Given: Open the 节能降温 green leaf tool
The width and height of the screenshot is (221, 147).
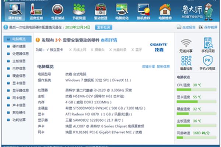Looking at the screenshot, I should [79, 11].
